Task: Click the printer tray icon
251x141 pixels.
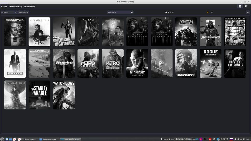Action: (238, 139)
